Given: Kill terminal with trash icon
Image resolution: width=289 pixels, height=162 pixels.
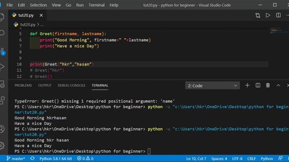Looking at the screenshot, I should (268, 85).
